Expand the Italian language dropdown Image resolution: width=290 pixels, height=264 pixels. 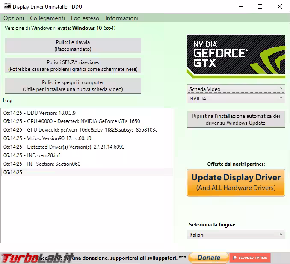pyautogui.click(x=236, y=235)
